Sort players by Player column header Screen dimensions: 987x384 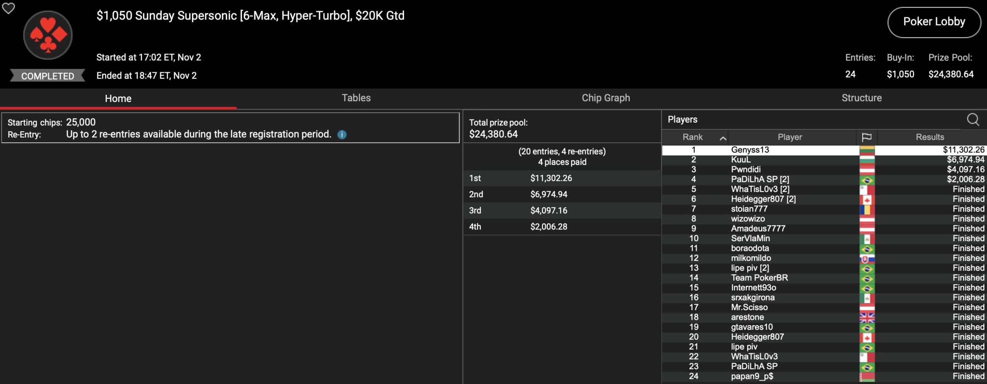[790, 137]
